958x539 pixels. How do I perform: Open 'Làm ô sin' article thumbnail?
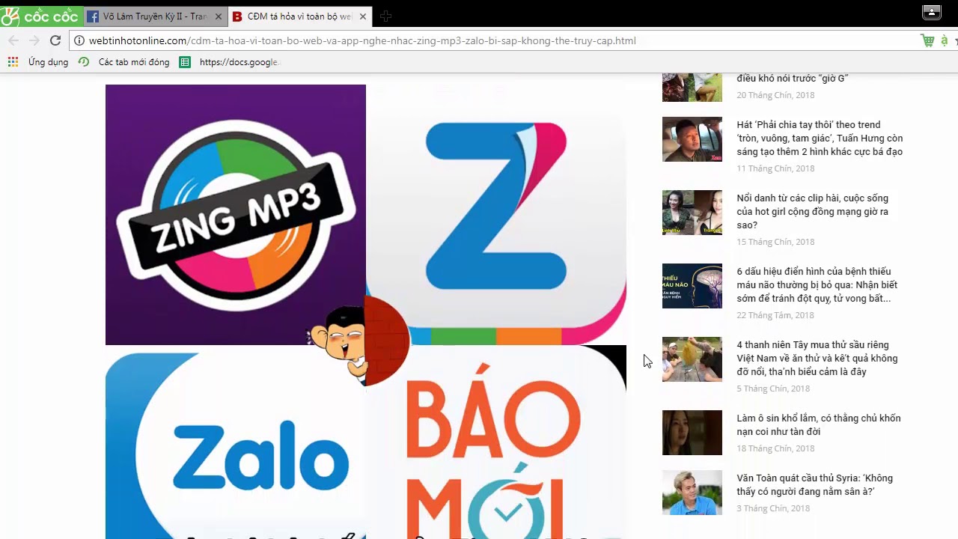tap(692, 433)
